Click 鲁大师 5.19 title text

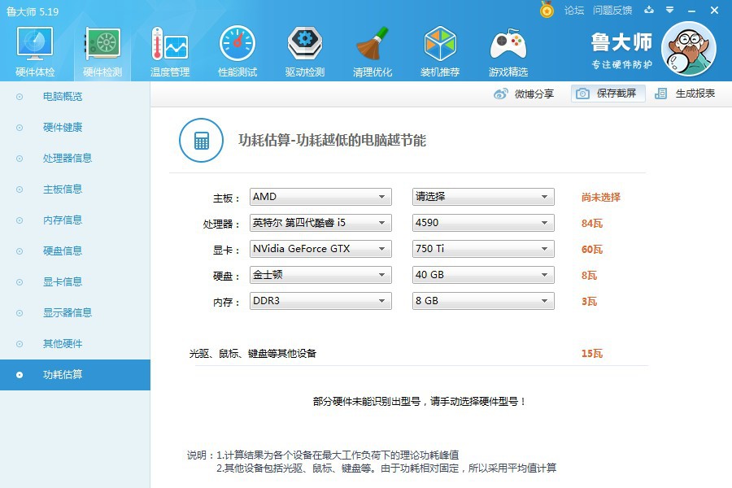tap(33, 11)
